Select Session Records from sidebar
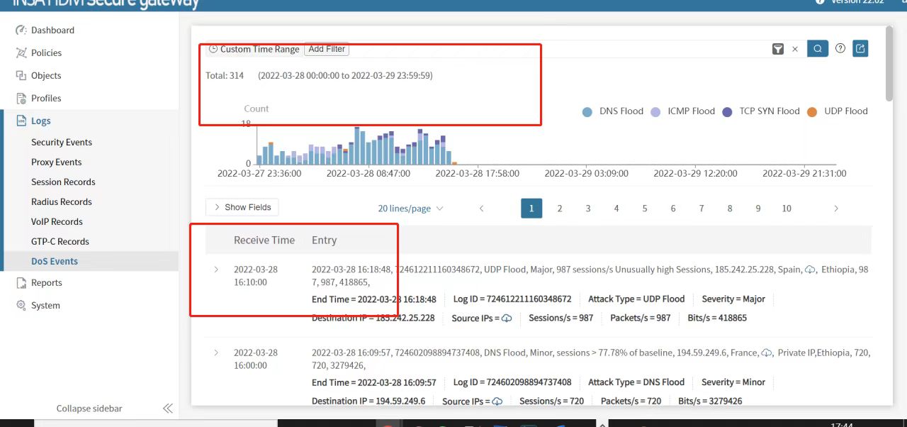 [x=63, y=182]
